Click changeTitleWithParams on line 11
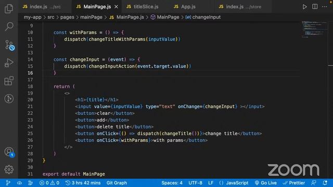This screenshot has width=333, height=187. pos(117,39)
